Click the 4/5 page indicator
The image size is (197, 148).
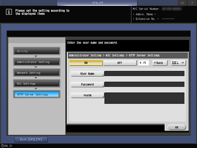pos(143,63)
